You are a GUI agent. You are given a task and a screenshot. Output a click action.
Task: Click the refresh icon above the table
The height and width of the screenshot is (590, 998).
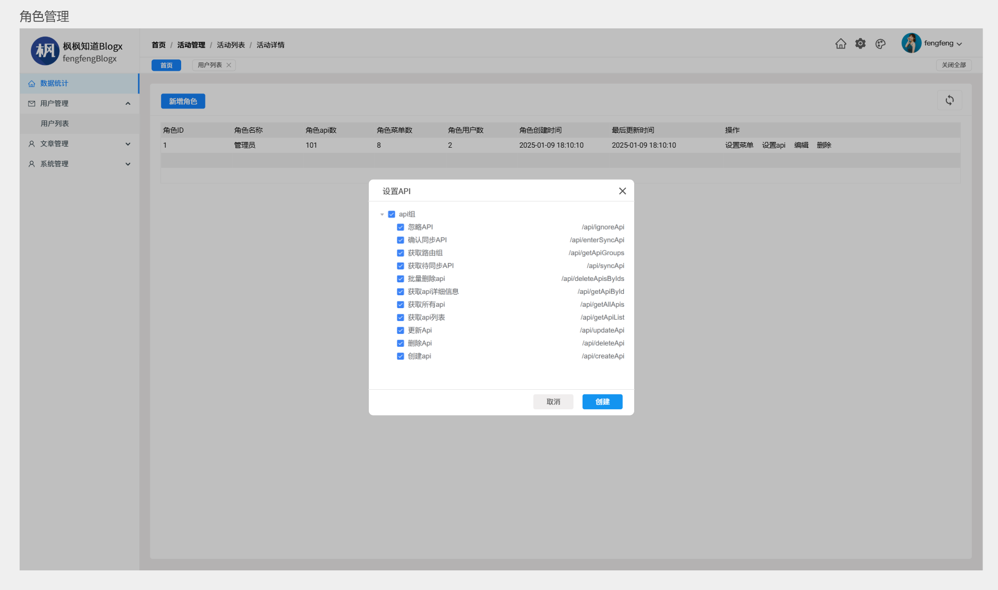point(949,100)
